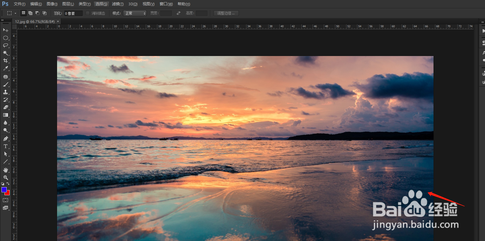
Task: Select the Eyedropper tool
Action: (x=6, y=68)
